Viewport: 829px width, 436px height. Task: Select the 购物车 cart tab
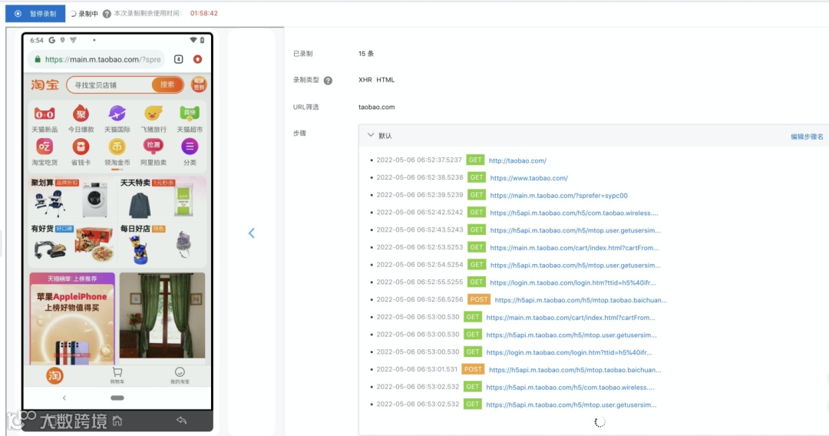click(117, 376)
